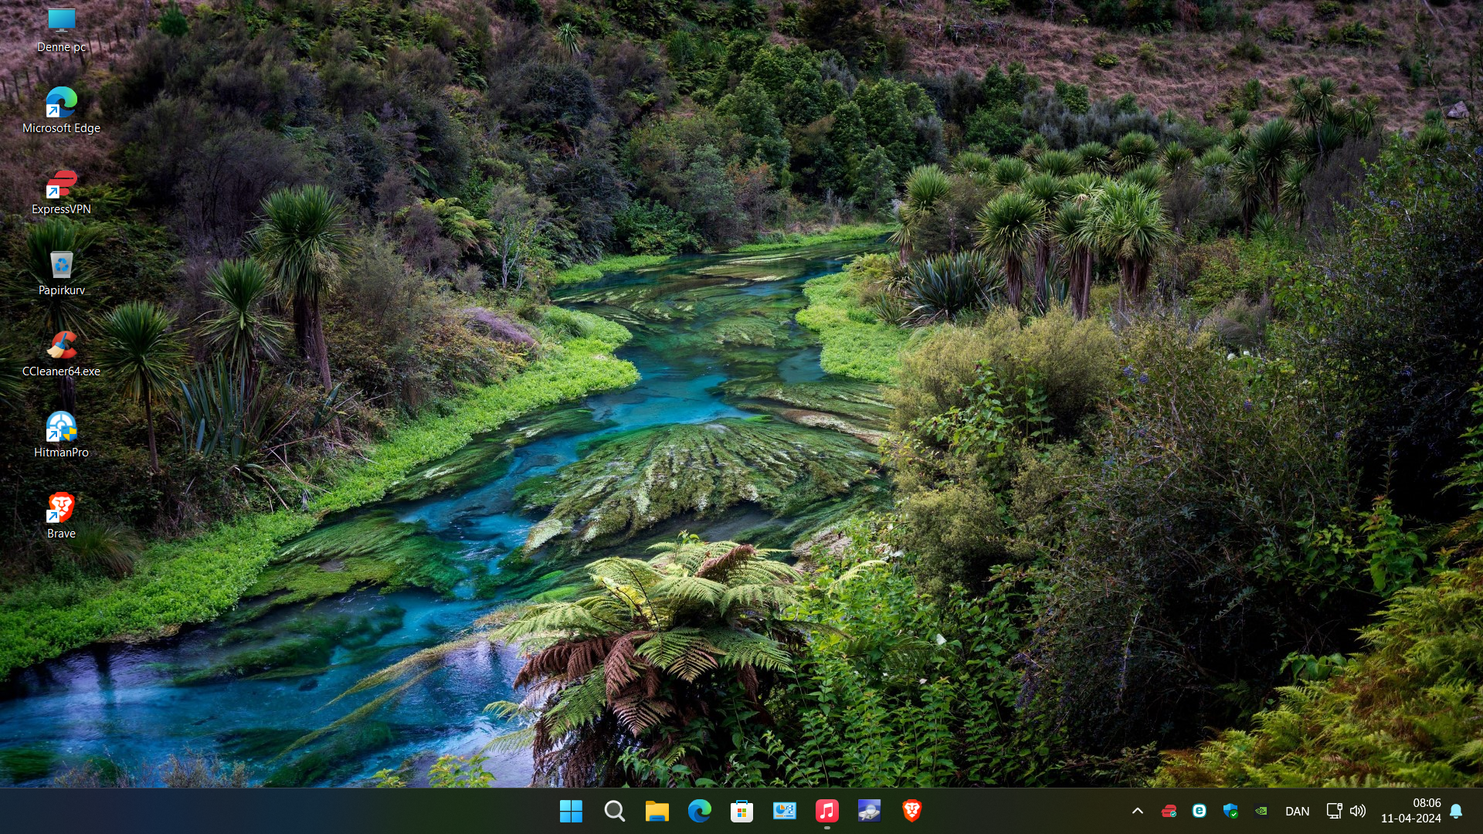Switch to the Apple Music taskbar app
The height and width of the screenshot is (834, 1483).
826,811
